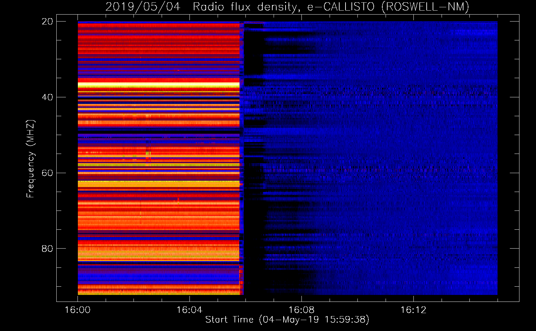
Task: Click the '16:12' time tick label
Action: 413,310
